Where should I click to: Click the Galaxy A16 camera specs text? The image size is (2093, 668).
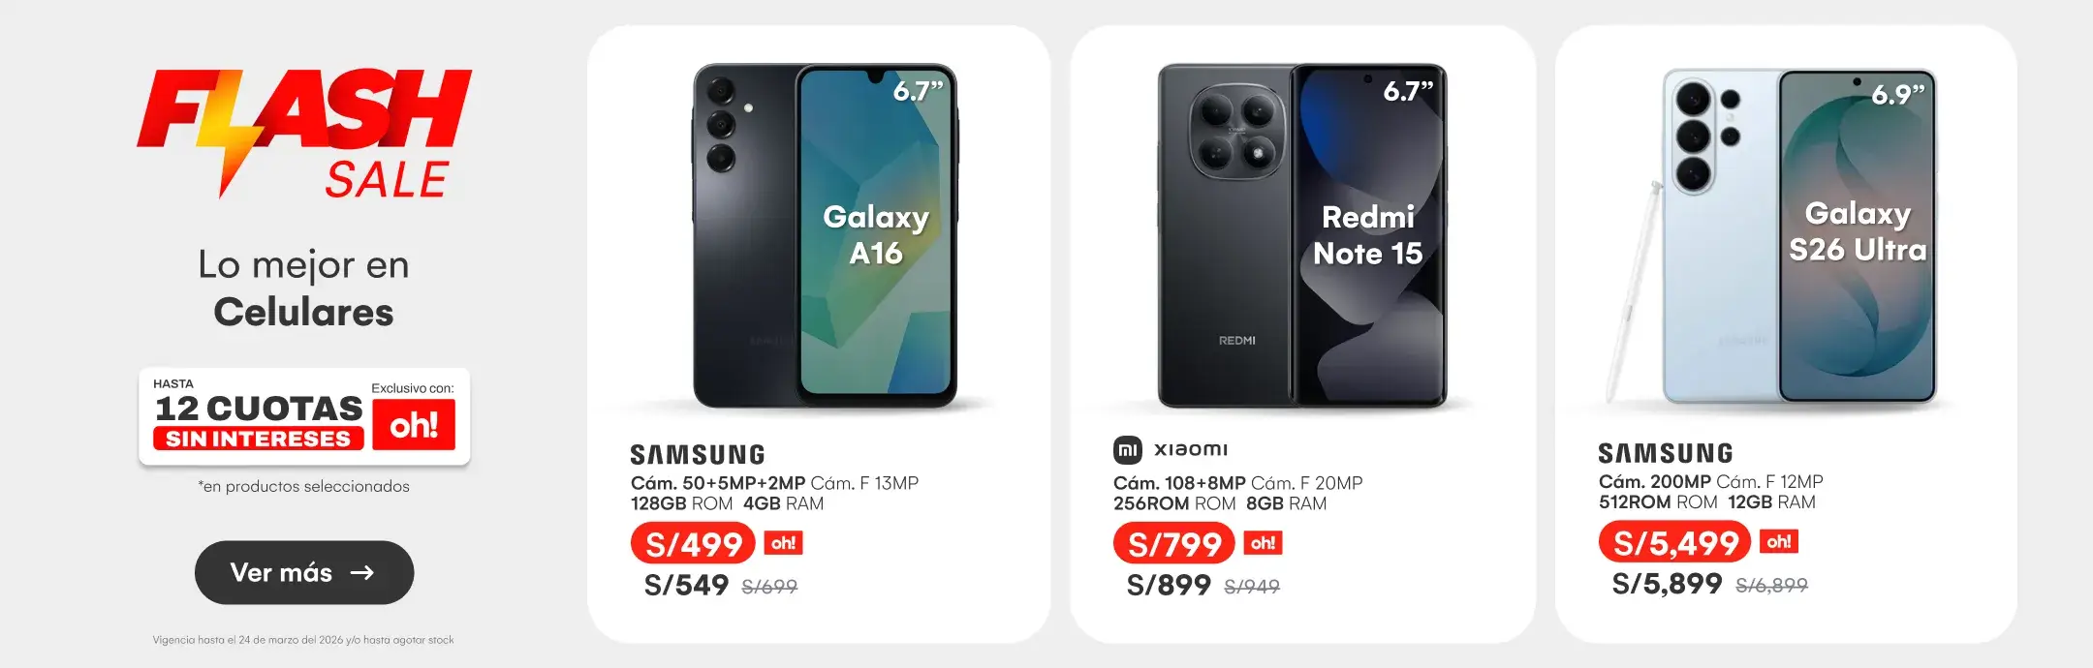[774, 483]
